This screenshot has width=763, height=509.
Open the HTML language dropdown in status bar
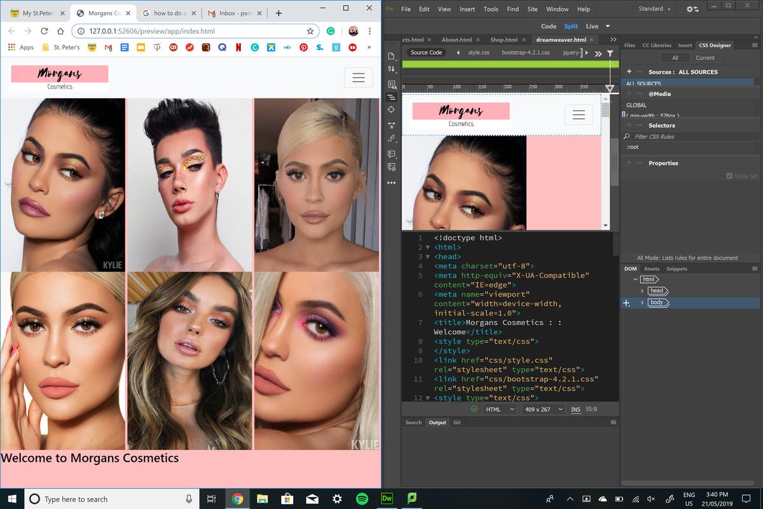pos(499,409)
